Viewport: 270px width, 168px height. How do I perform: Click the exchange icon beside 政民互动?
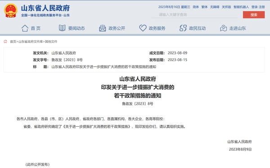pos(183,28)
